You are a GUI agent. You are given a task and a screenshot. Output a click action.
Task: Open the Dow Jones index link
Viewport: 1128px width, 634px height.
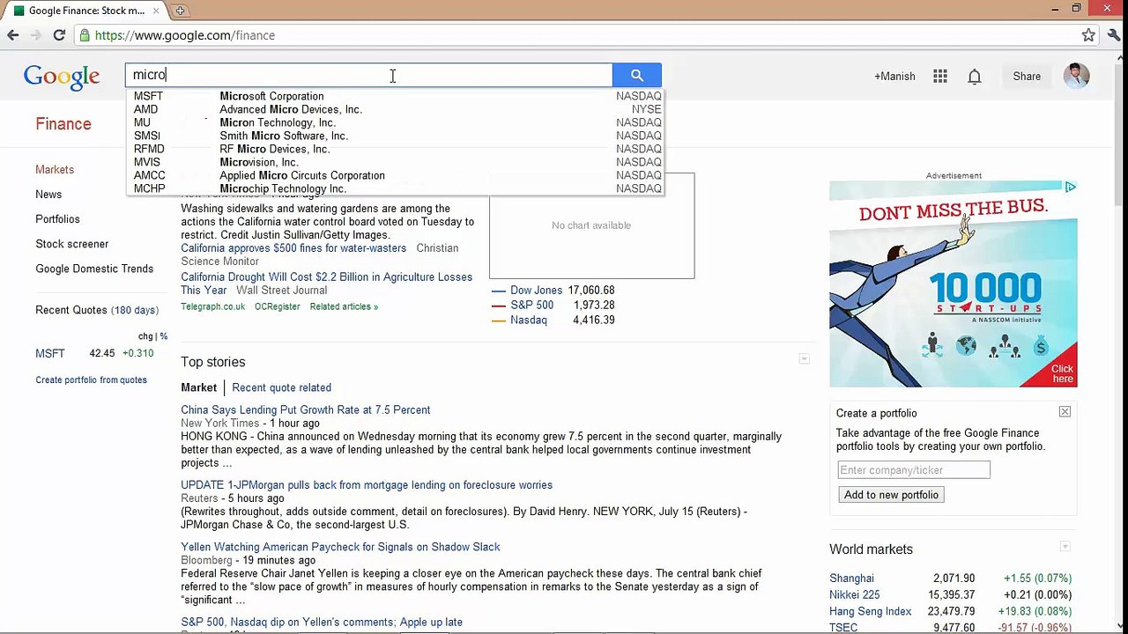tap(536, 290)
